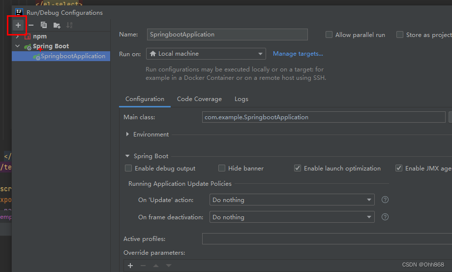Viewport: 452px width, 272px height.
Task: Enable debug output checkbox
Action: coord(128,169)
